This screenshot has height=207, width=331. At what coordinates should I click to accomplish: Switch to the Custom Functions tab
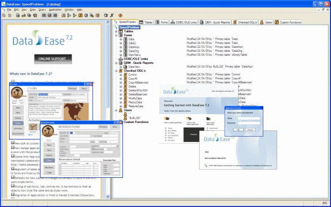(x=288, y=22)
